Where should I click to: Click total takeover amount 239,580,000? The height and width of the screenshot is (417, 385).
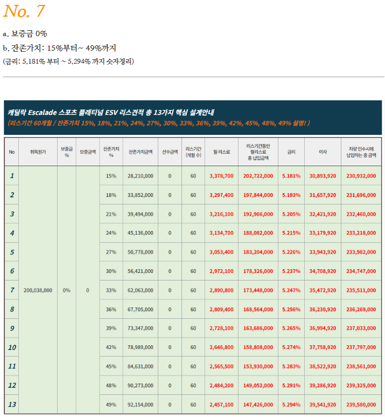361,405
